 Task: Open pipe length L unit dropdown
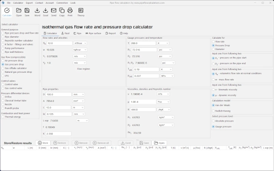pos(78,107)
